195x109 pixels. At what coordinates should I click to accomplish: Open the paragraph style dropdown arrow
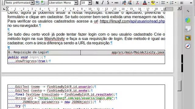[x=32, y=3]
